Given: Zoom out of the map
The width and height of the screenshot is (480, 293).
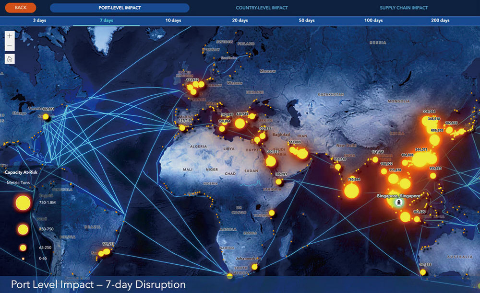Looking at the screenshot, I should [10, 46].
